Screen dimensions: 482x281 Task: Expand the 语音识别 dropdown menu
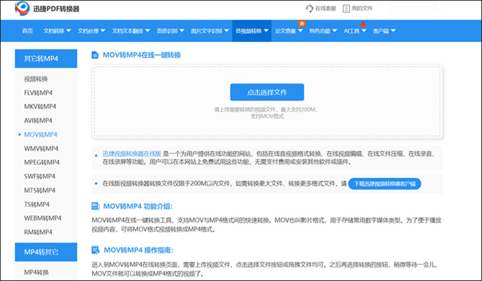click(170, 31)
